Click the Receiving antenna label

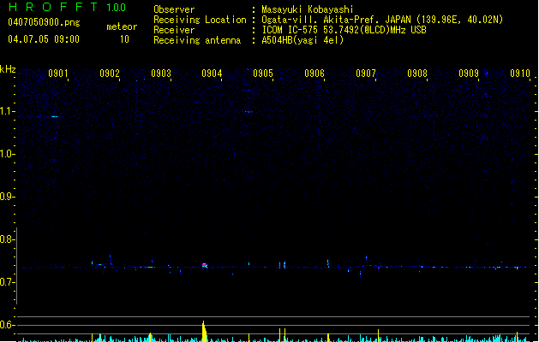click(x=197, y=40)
